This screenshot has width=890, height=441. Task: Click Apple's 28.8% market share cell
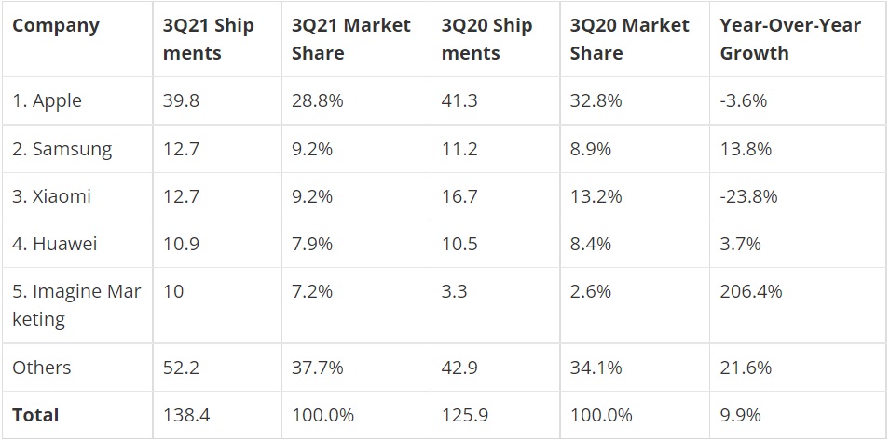coord(318,100)
